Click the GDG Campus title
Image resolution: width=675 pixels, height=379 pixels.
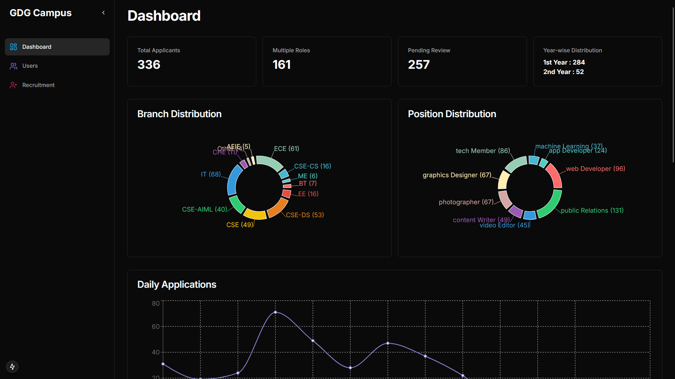coord(40,13)
